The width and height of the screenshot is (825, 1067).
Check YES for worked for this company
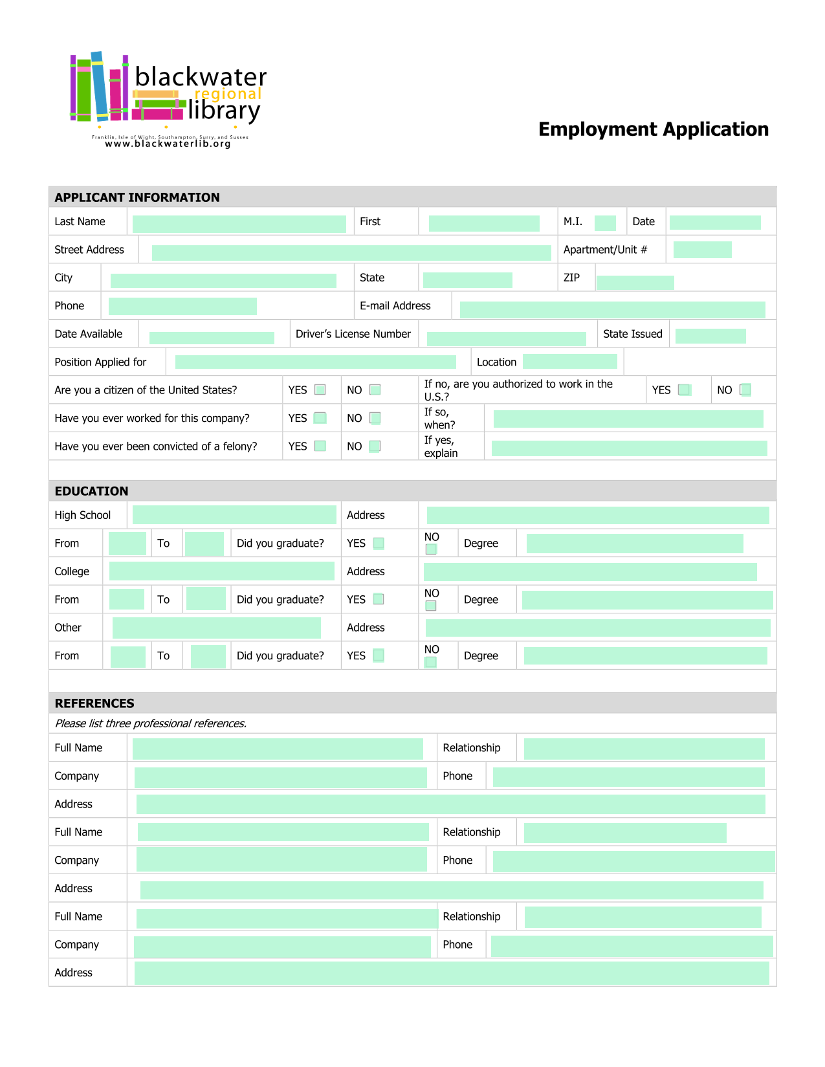pos(320,418)
